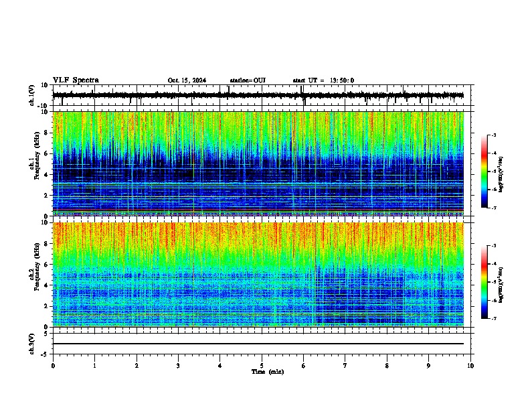Click the "Time (min)" axis label
The height and width of the screenshot is (410, 530).
[268, 372]
